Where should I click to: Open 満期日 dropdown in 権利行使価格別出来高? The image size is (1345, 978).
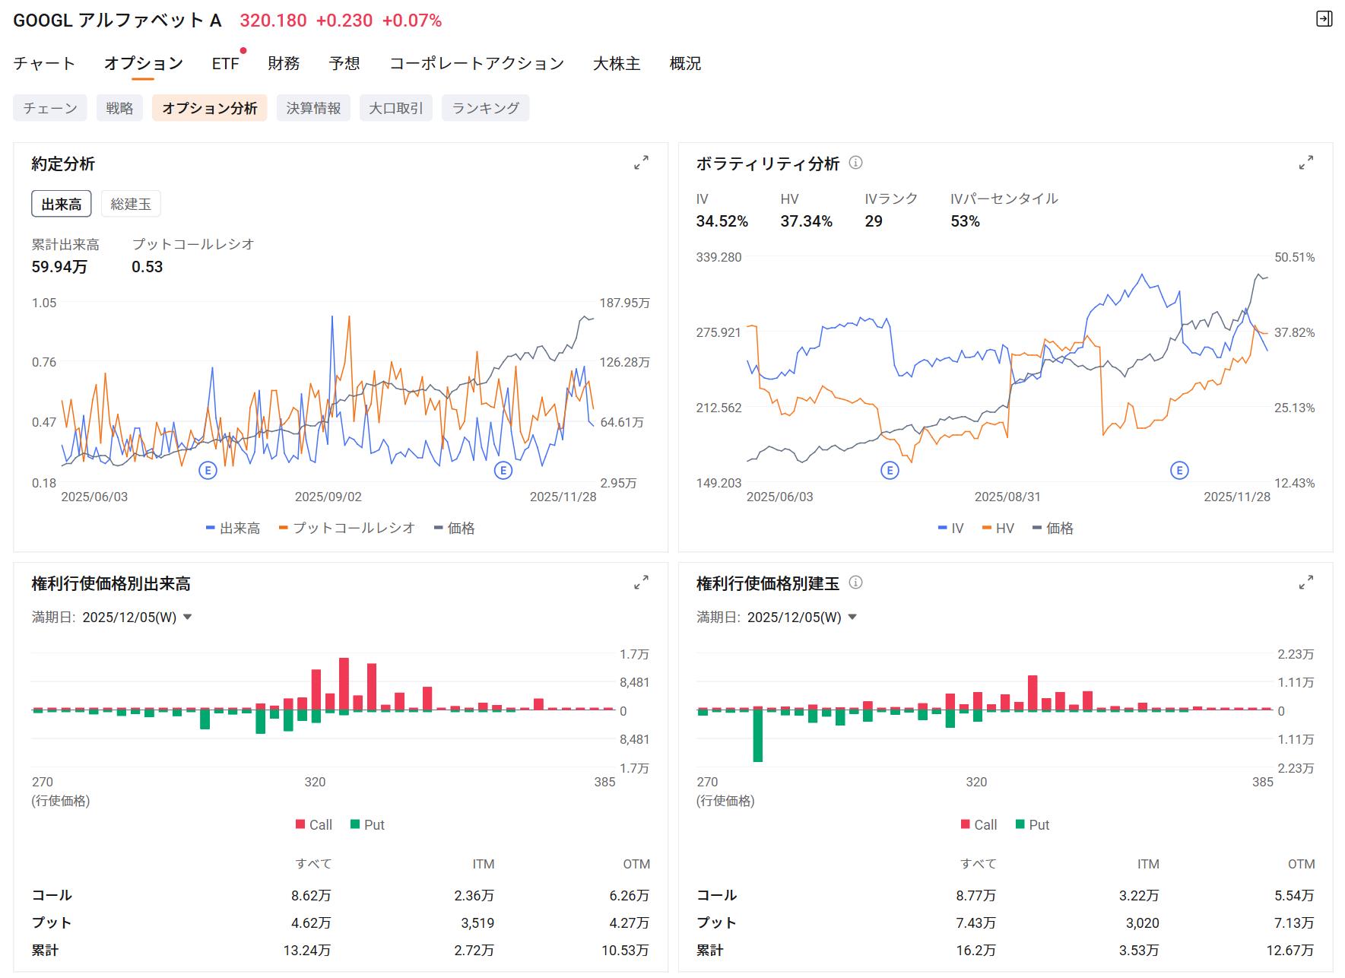tap(137, 617)
